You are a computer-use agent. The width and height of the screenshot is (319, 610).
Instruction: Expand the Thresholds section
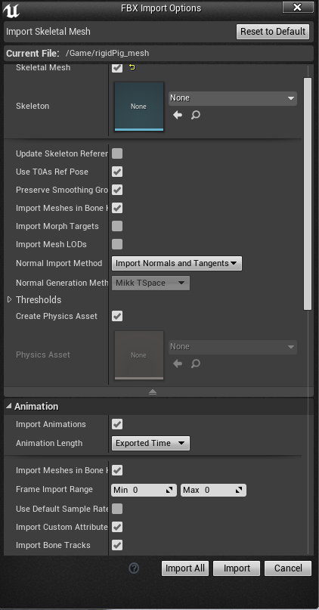(10, 299)
